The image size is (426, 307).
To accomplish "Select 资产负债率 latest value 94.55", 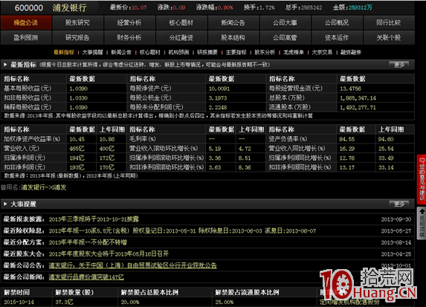I will (x=347, y=139).
